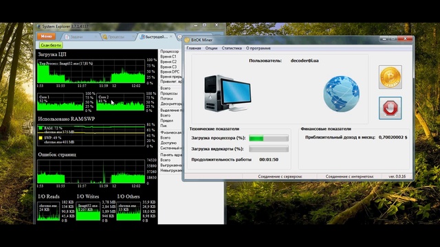The height and width of the screenshot is (247, 440).
Task: Click the blue globe image
Action: [x=341, y=94]
